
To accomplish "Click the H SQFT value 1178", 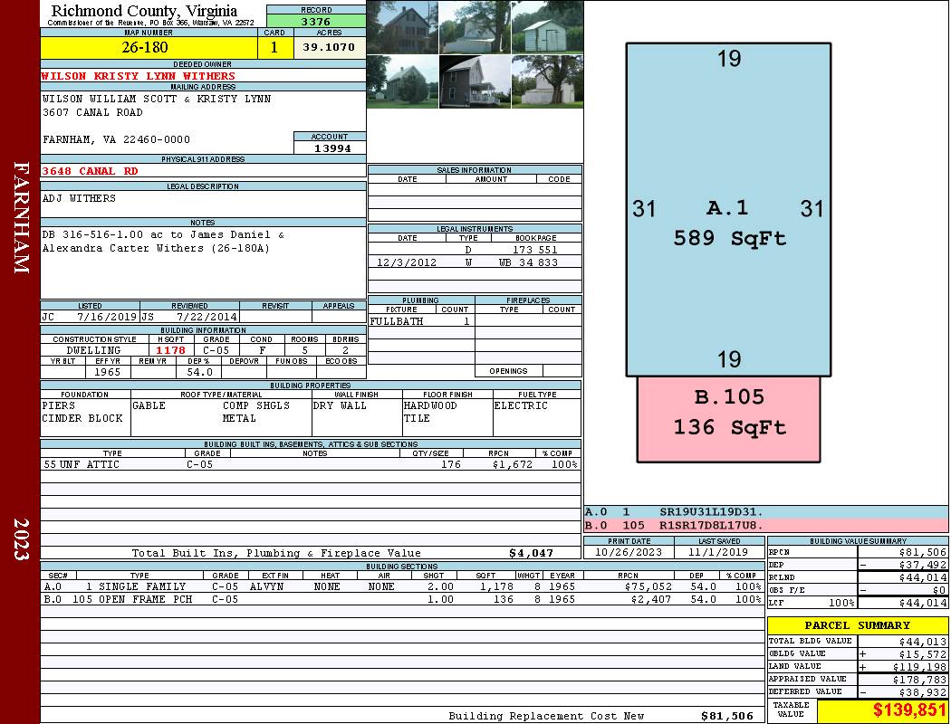I will pos(170,350).
